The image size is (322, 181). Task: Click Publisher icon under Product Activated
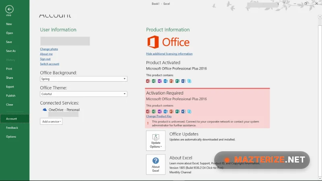[178, 81]
